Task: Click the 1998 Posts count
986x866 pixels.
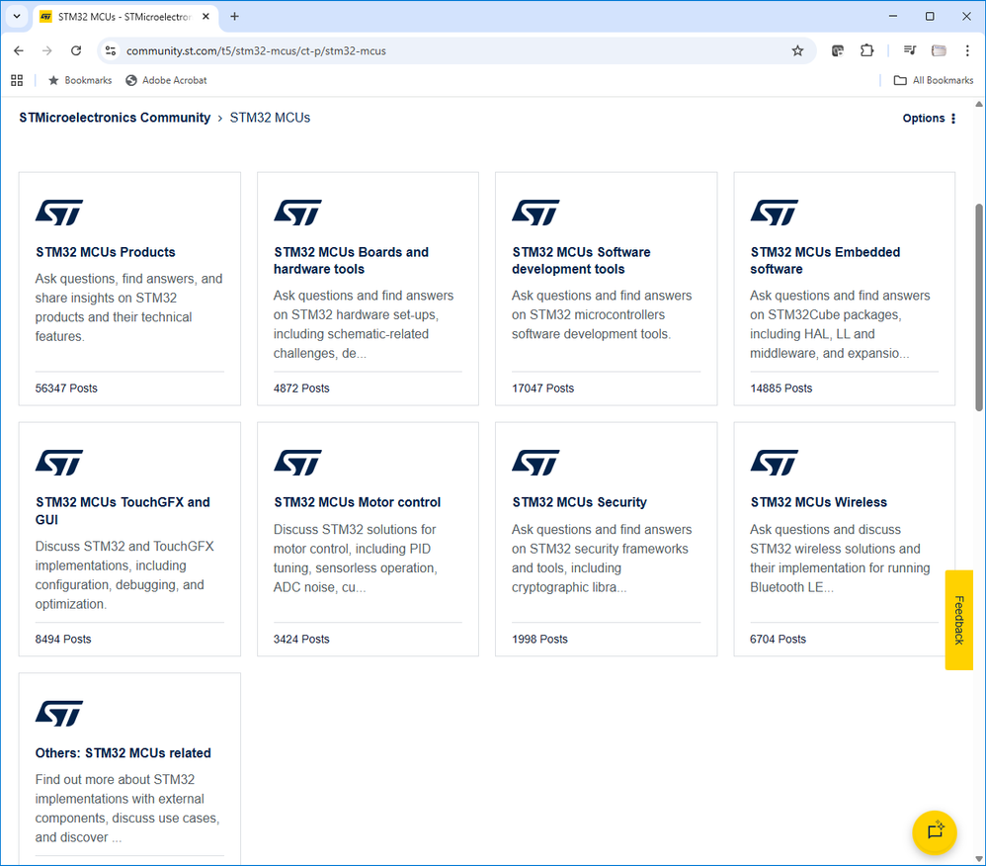Action: tap(539, 639)
